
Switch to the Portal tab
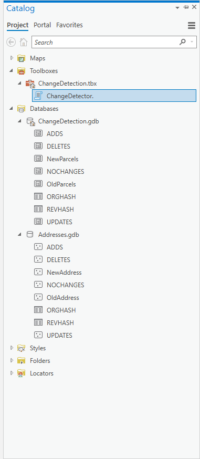click(x=42, y=25)
